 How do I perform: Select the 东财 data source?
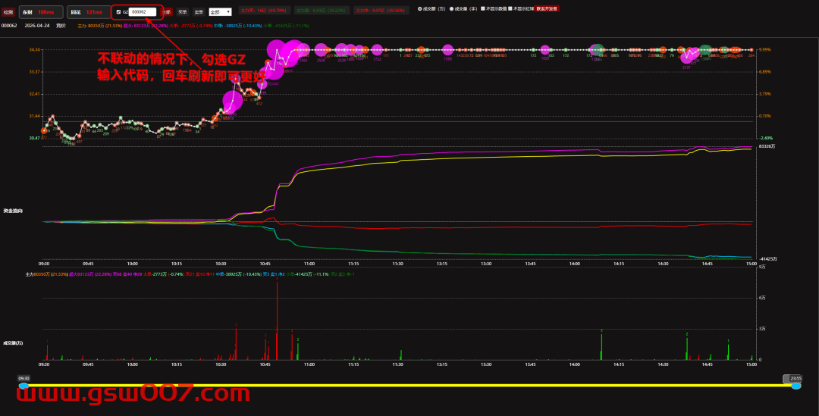tap(40, 12)
